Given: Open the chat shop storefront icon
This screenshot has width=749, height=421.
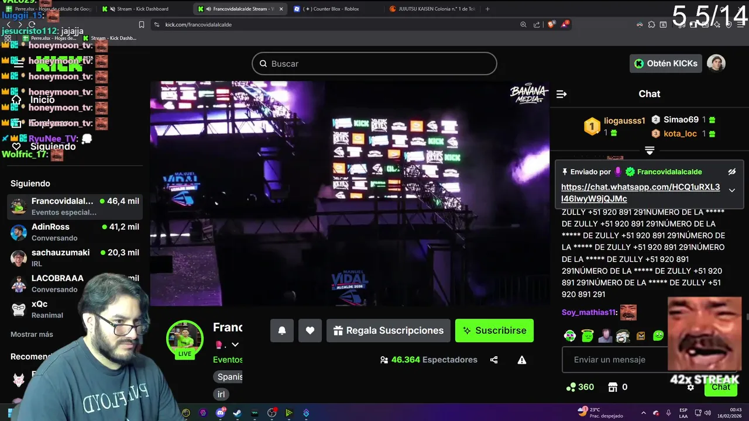Looking at the screenshot, I should [613, 387].
